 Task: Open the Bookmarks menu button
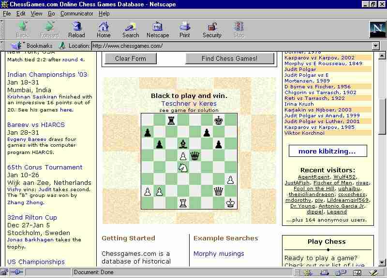click(32, 45)
